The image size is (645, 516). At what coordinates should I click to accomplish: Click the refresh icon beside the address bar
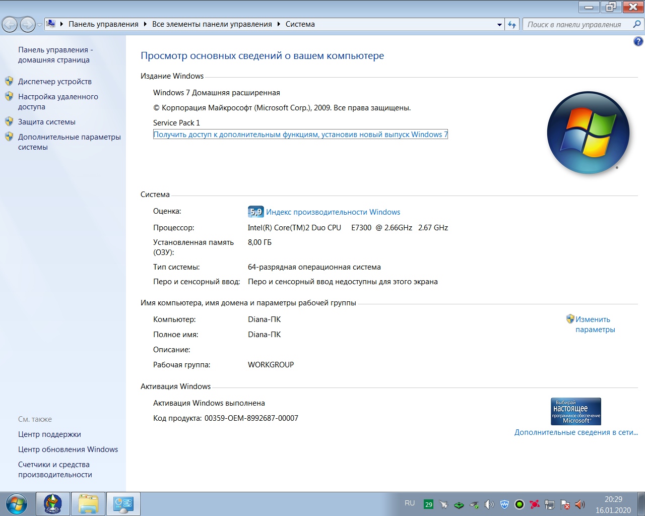(512, 24)
